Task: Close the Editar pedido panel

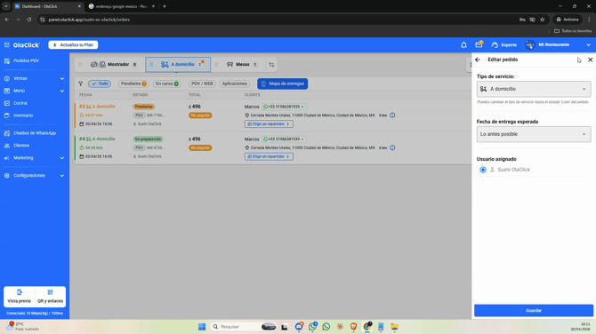Action: [590, 60]
